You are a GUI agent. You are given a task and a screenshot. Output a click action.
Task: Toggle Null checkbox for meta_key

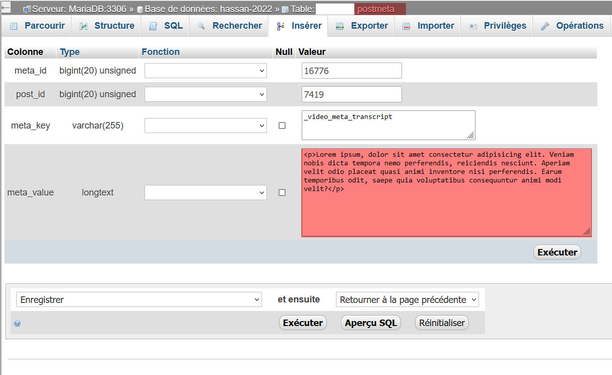tap(282, 126)
